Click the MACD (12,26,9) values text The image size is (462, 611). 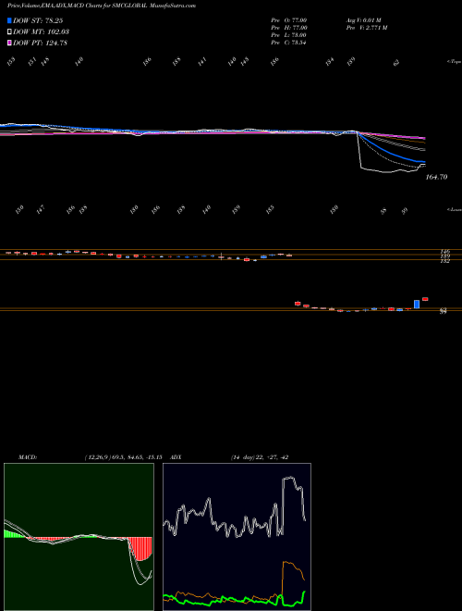(123, 457)
